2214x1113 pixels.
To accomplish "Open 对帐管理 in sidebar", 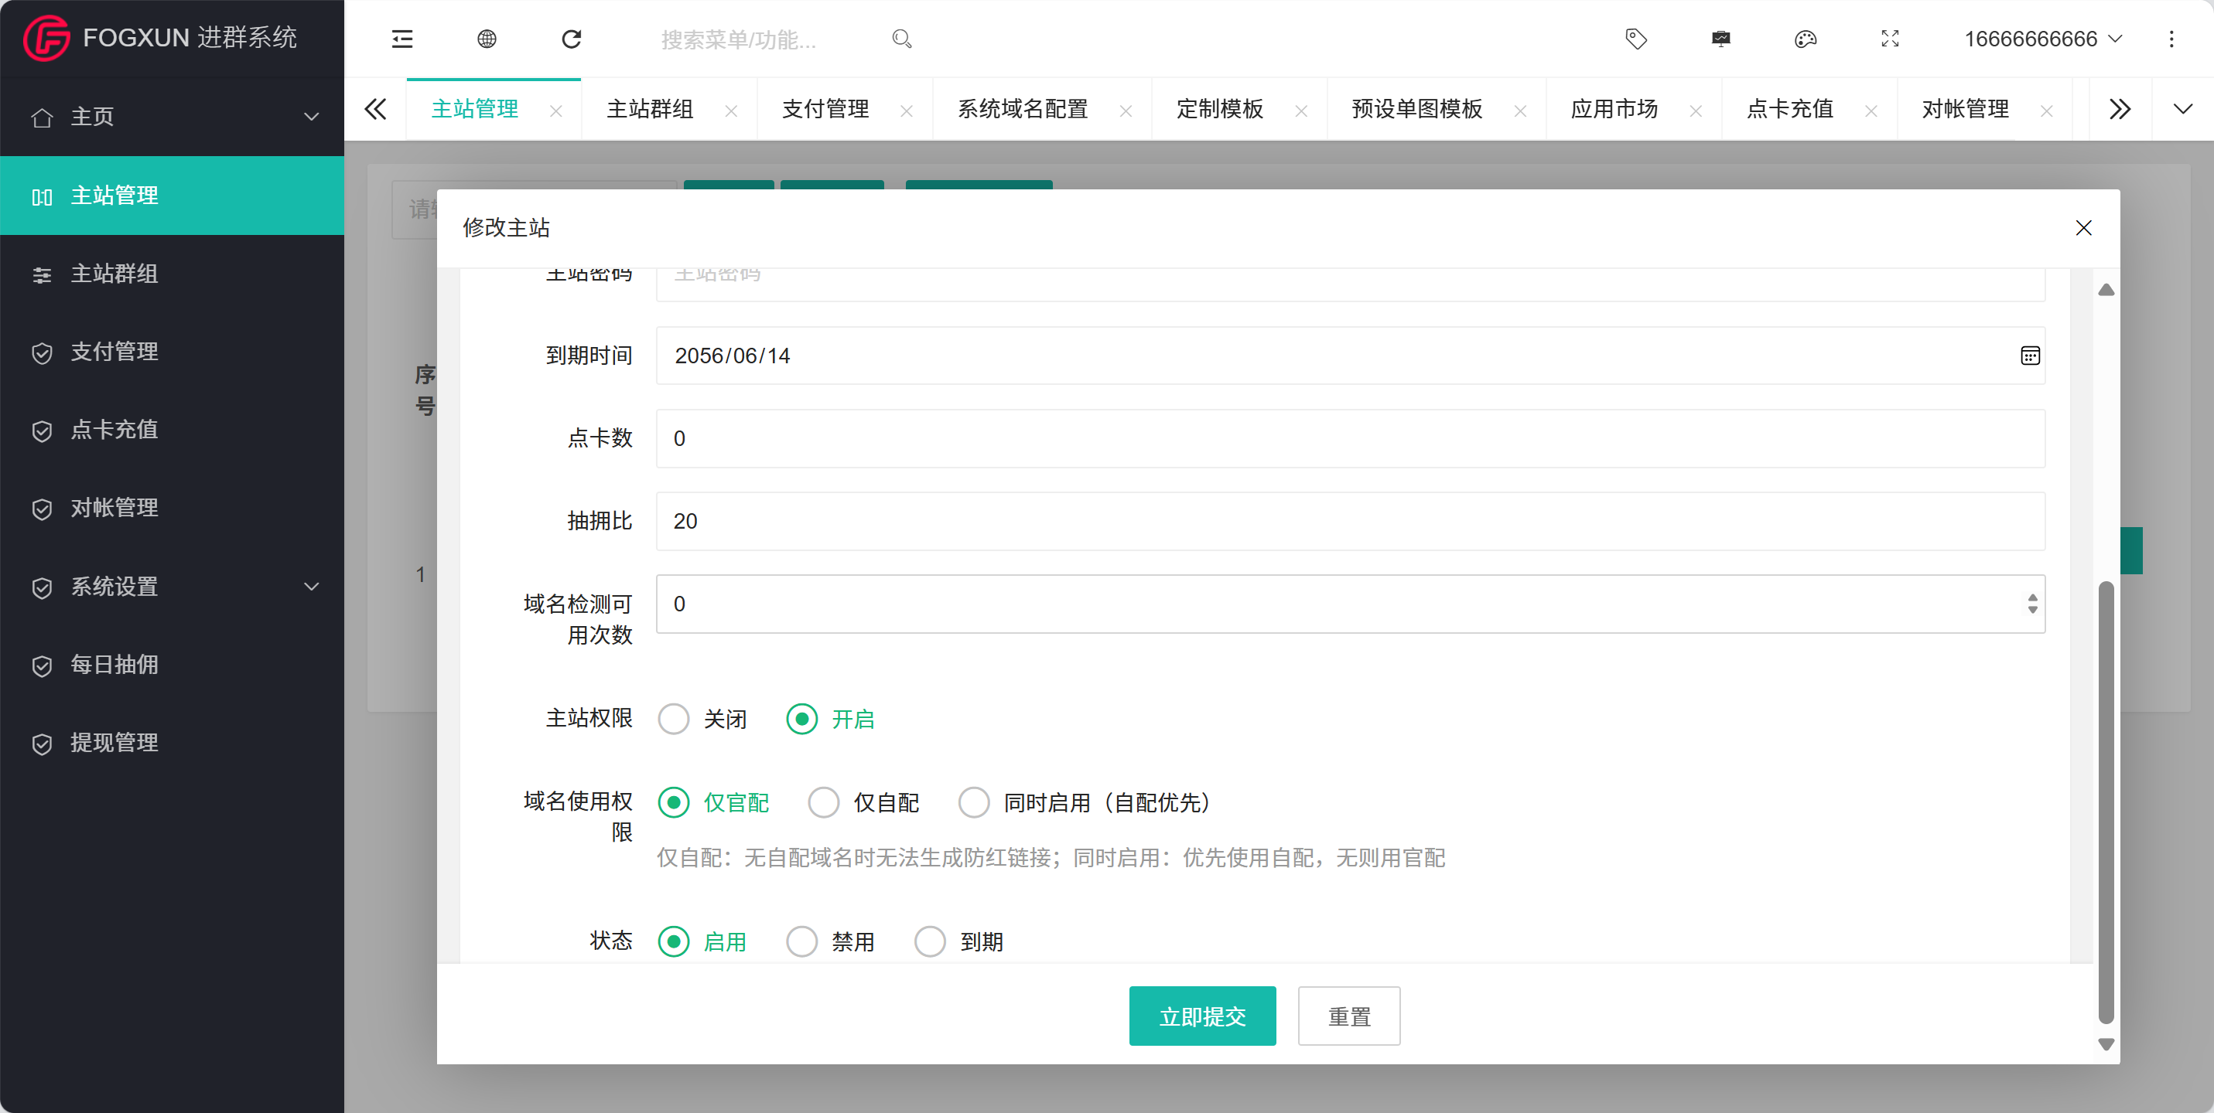I will (x=172, y=509).
